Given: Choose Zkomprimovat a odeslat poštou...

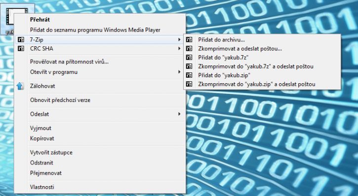Looking at the screenshot, I should [x=262, y=48].
